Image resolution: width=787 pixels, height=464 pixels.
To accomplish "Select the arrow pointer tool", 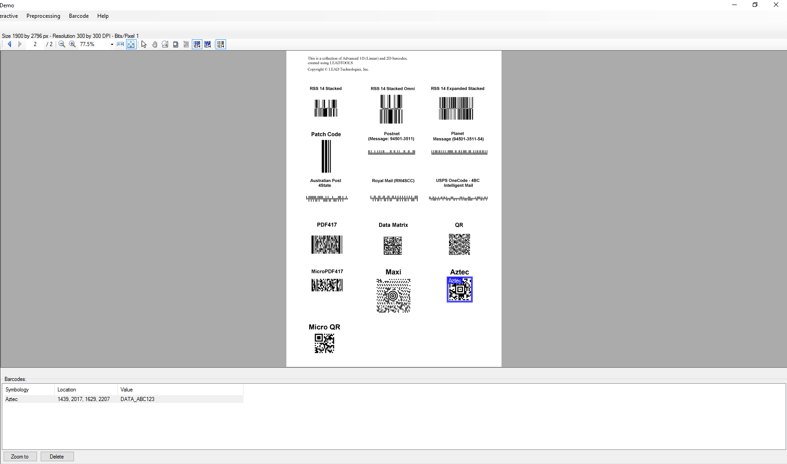I will 144,44.
